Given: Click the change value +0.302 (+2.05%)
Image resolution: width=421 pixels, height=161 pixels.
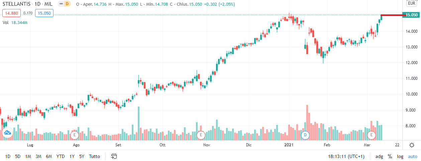Looking at the screenshot, I should (x=219, y=4).
